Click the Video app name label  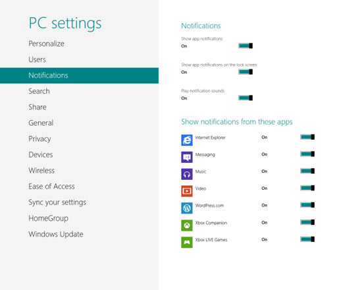(201, 188)
